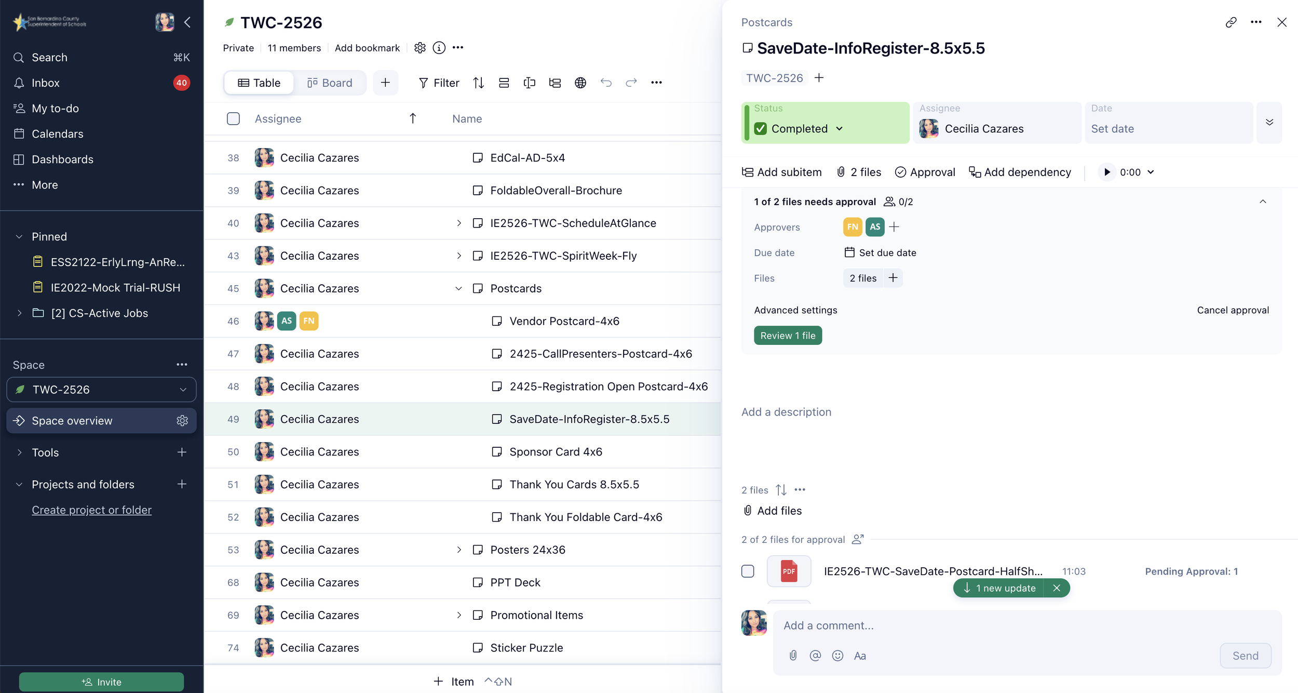Click the undo arrow icon
Image resolution: width=1298 pixels, height=693 pixels.
[x=605, y=83]
